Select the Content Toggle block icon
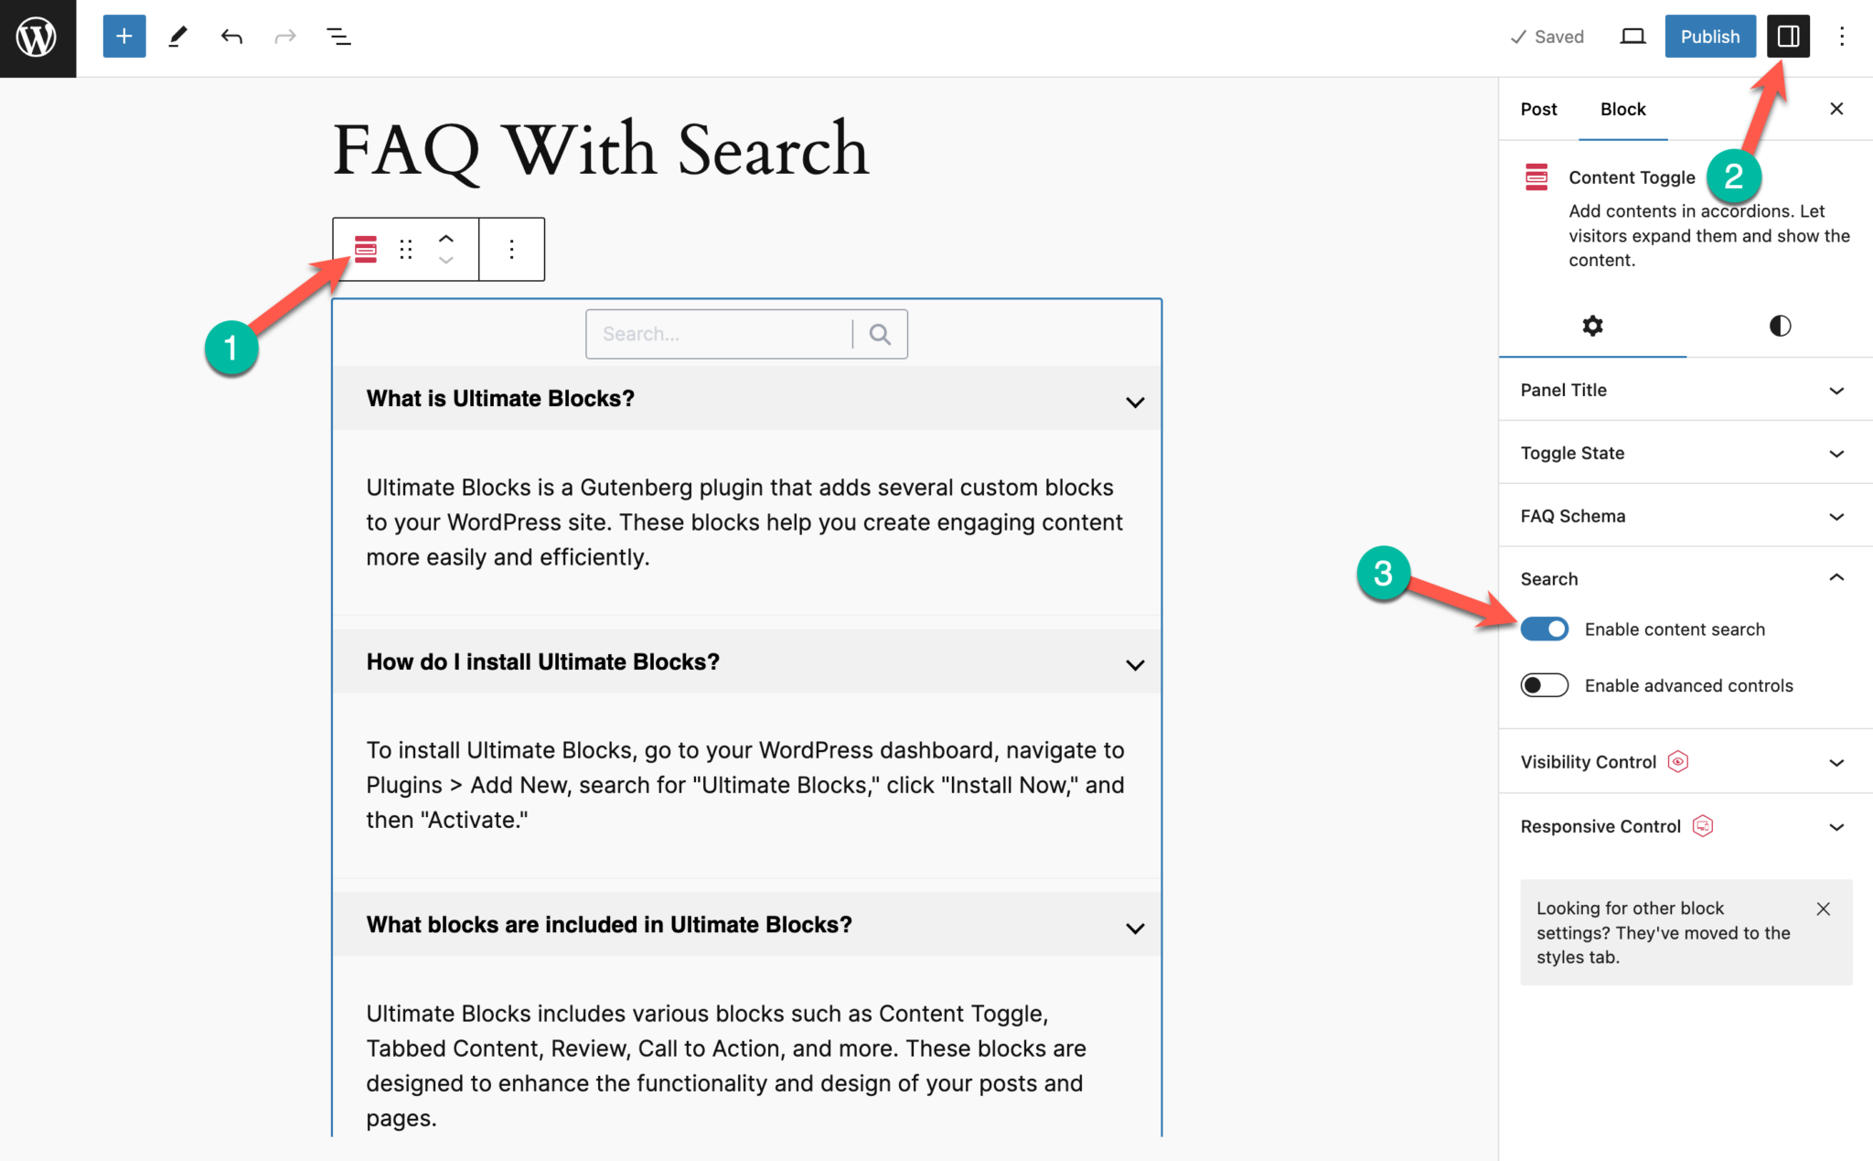 (364, 248)
